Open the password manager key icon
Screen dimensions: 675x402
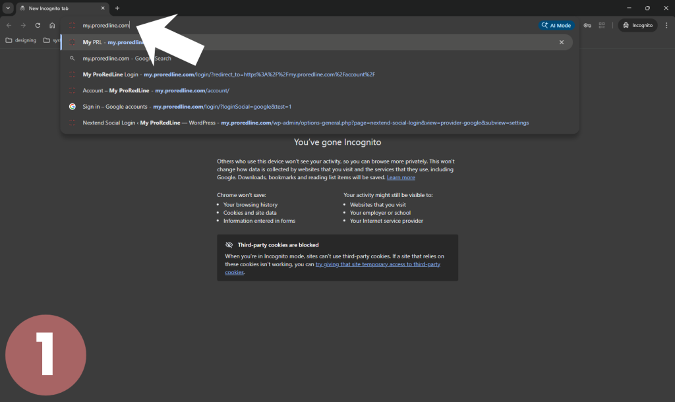coord(587,25)
